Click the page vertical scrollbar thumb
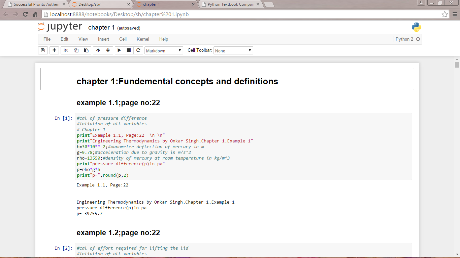The image size is (460, 258). point(457,64)
